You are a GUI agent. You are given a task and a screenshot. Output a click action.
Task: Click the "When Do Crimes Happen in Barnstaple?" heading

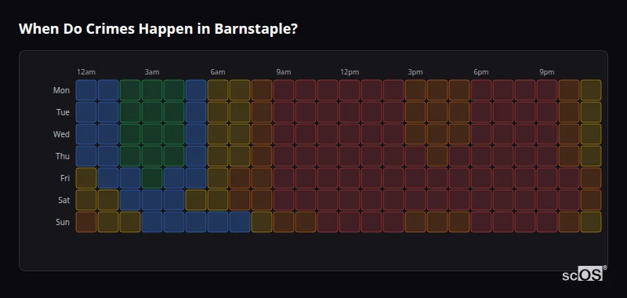pyautogui.click(x=158, y=29)
